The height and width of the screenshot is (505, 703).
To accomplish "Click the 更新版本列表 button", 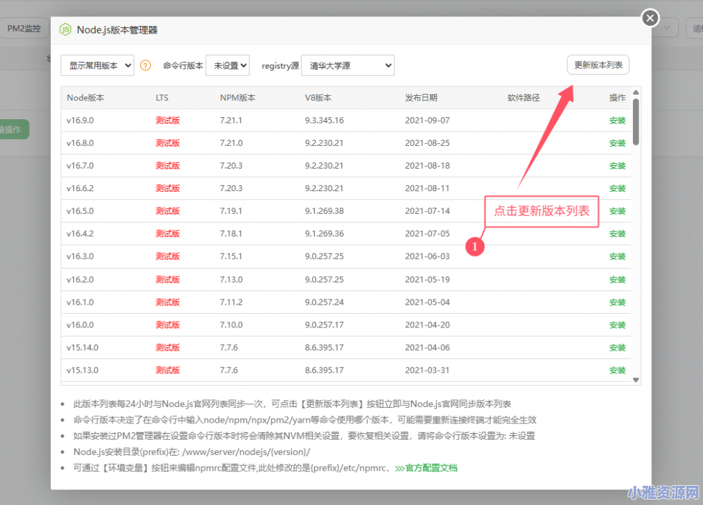I will coord(597,64).
